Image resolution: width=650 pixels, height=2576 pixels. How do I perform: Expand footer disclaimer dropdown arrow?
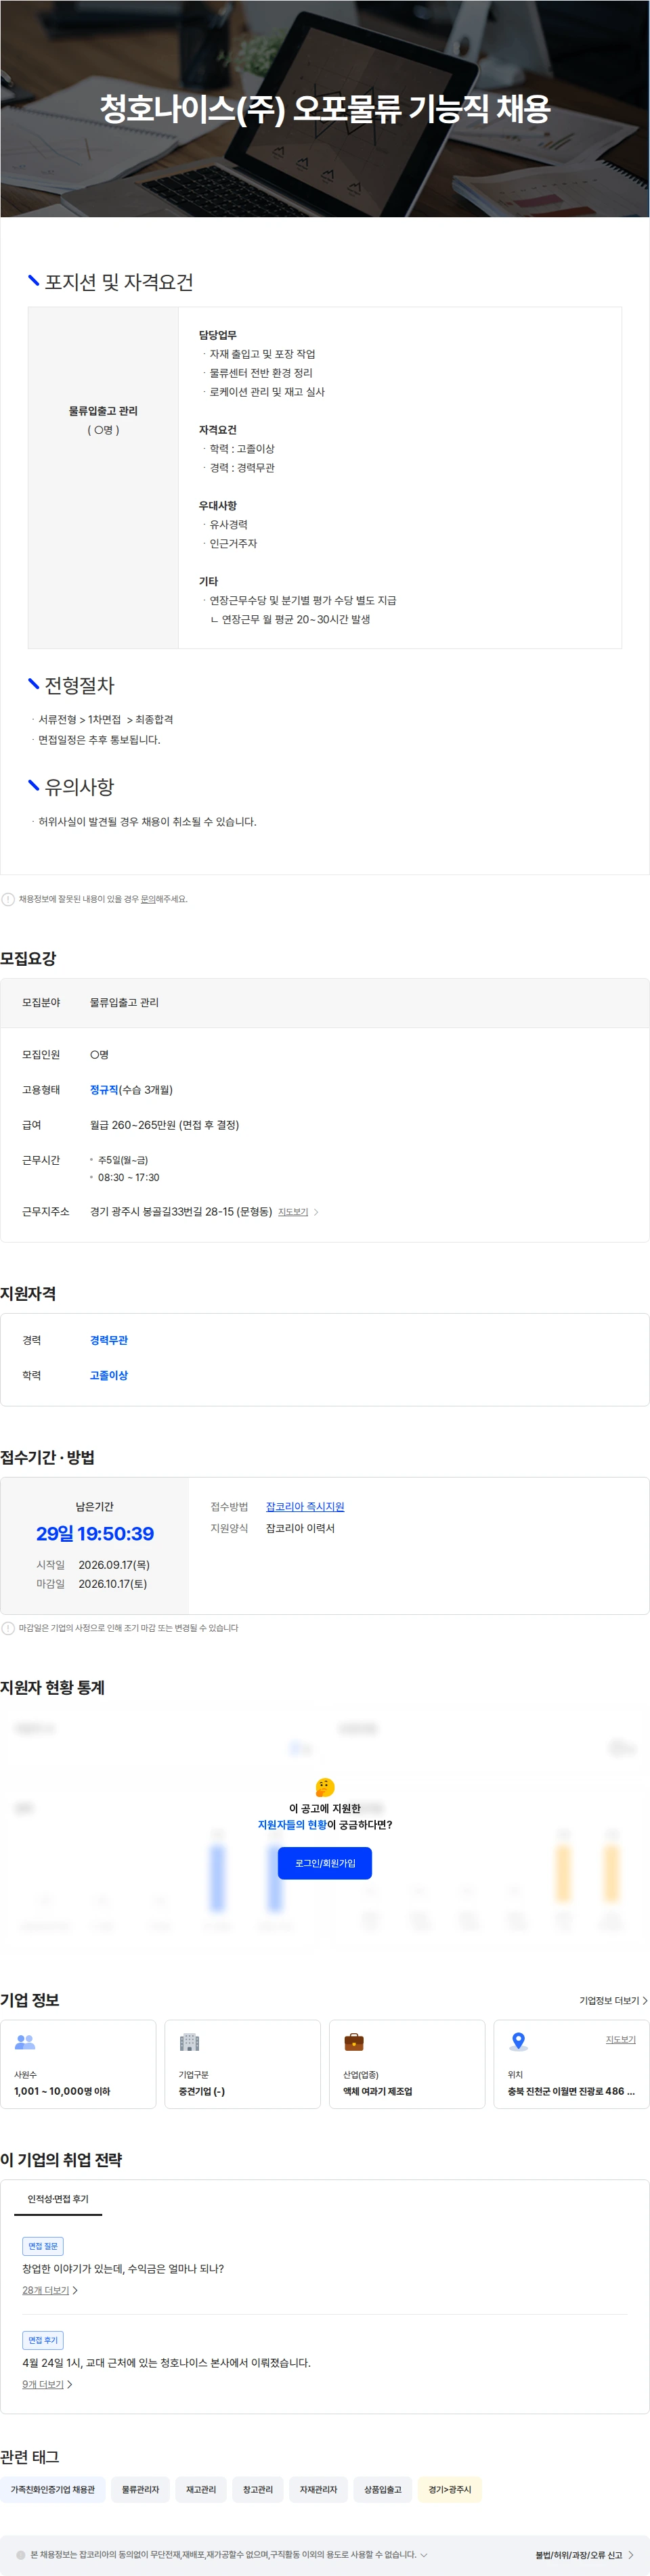point(424,2555)
